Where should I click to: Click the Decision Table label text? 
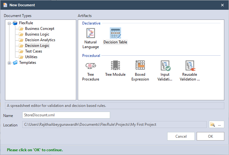click(115, 42)
